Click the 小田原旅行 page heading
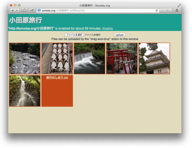192x148 pixels. pos(26,20)
